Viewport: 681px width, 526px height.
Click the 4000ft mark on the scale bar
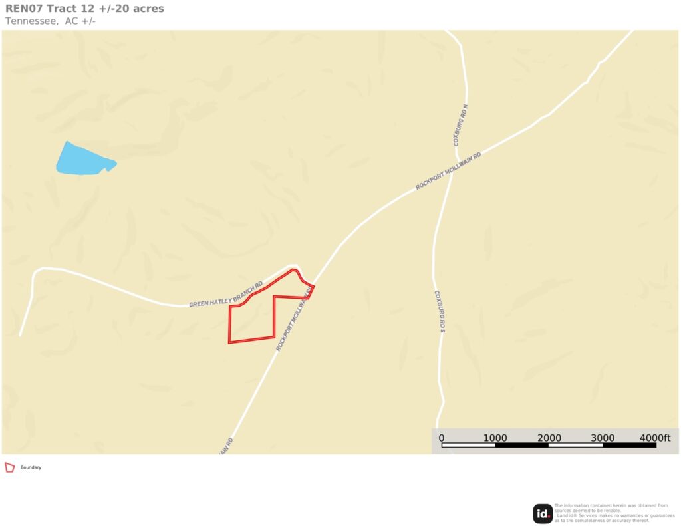[655, 438]
